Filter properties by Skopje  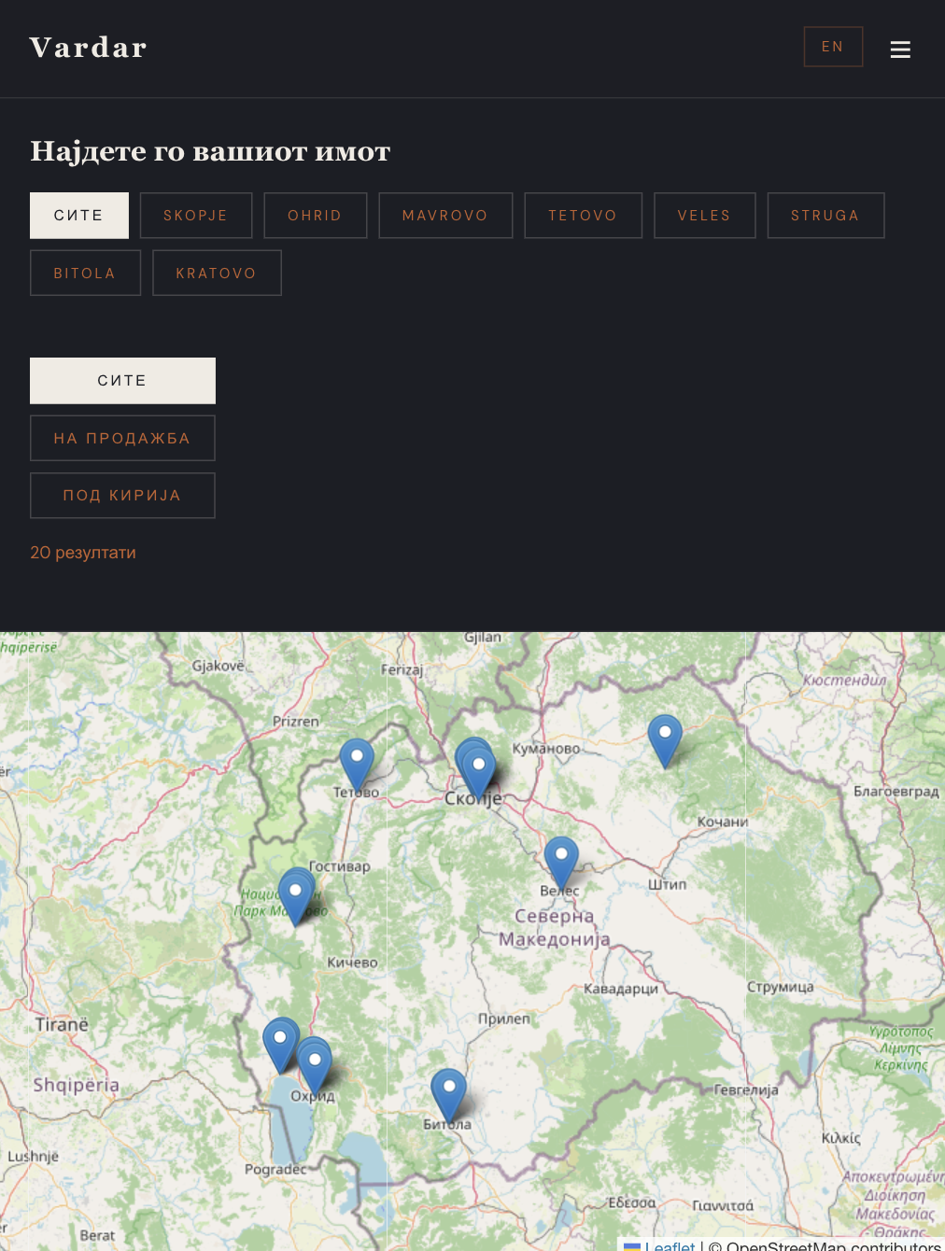[x=196, y=216]
